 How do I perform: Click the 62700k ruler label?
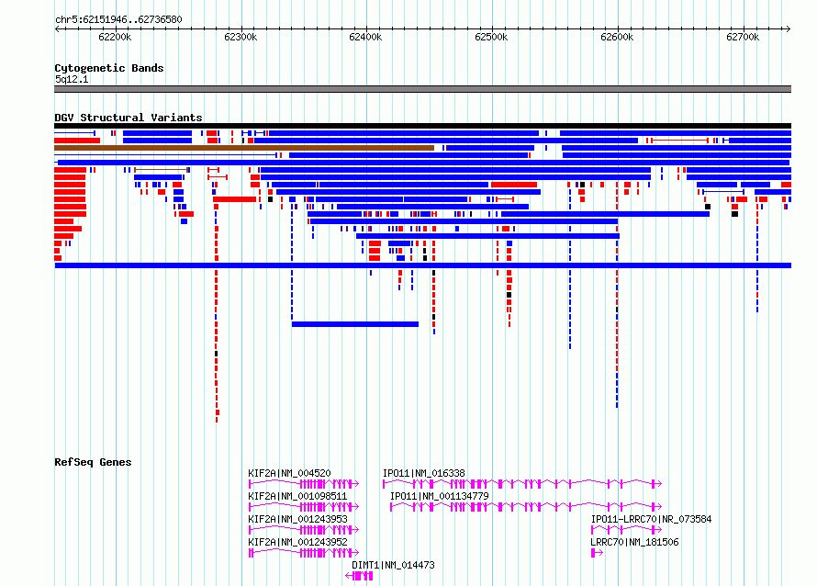(x=743, y=37)
